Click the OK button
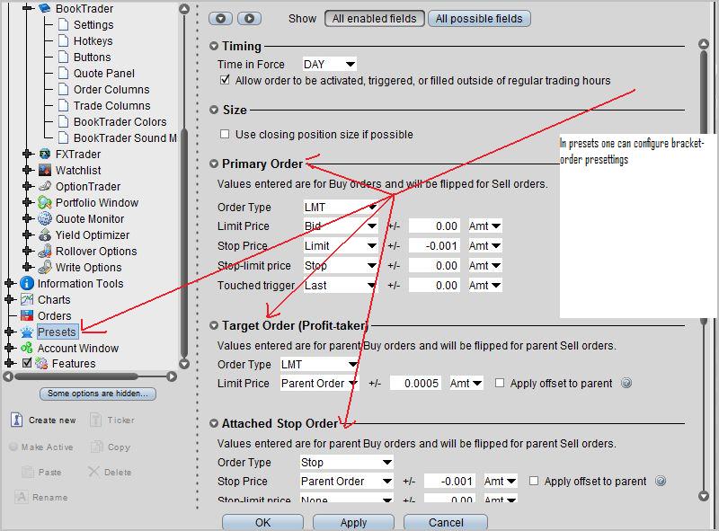 coord(262,522)
